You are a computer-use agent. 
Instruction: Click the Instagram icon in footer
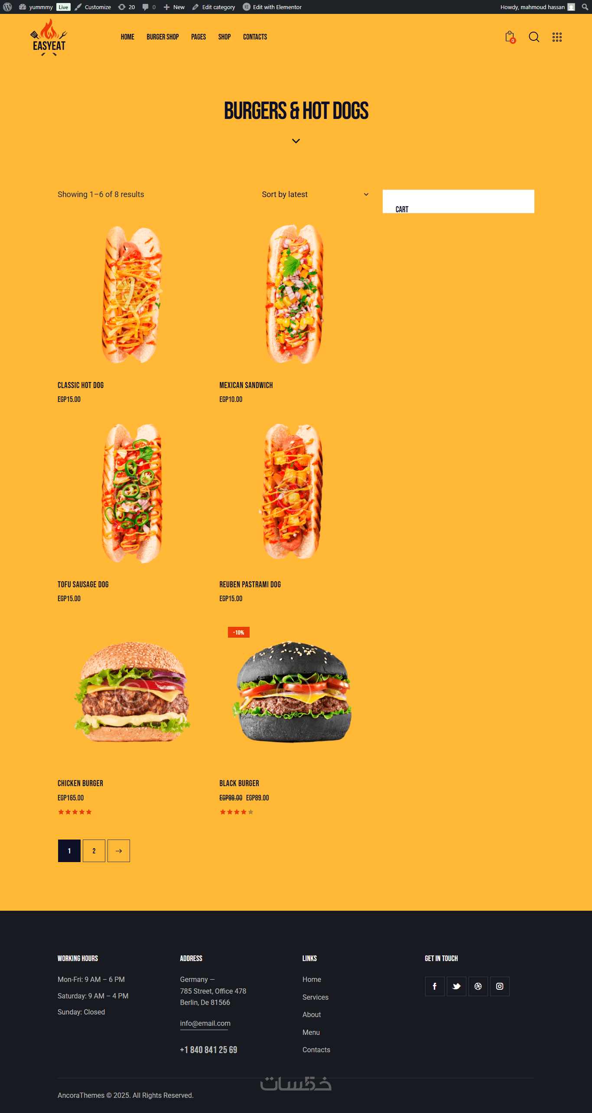point(500,986)
